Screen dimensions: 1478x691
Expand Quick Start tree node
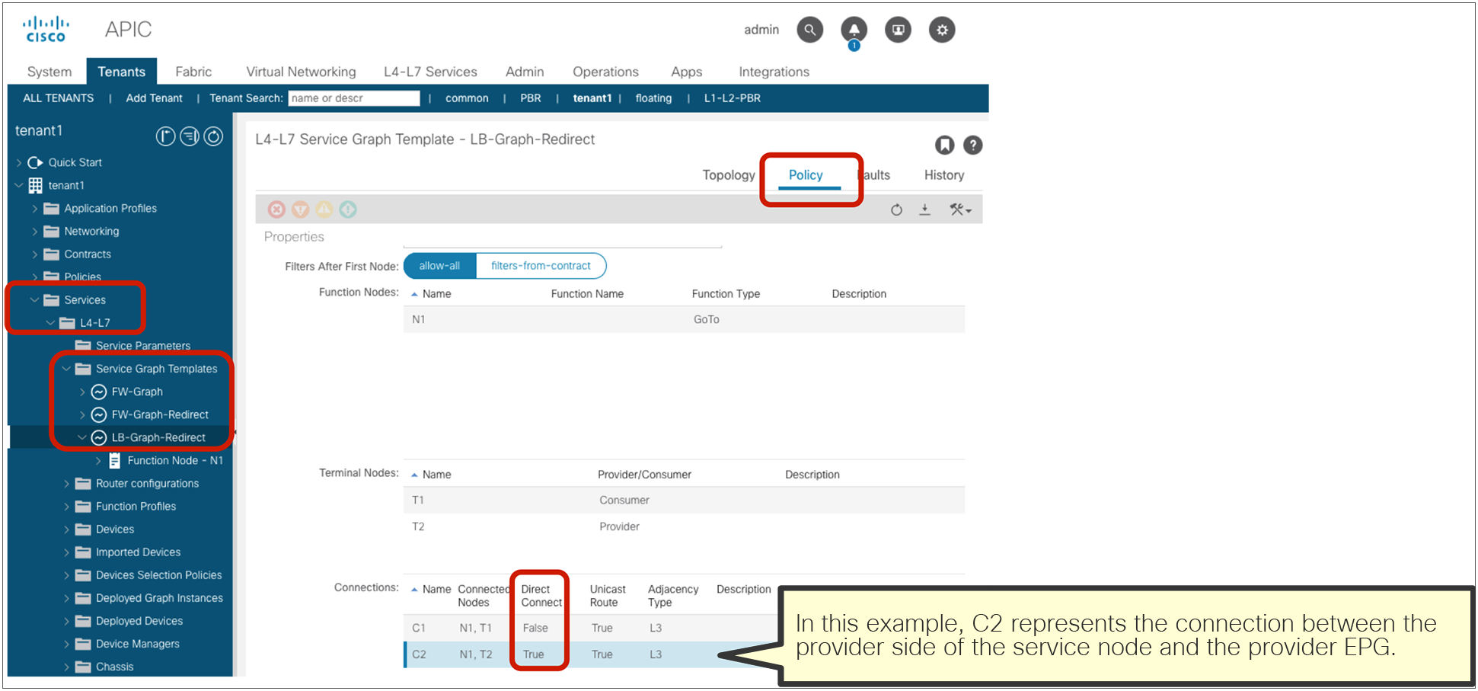pos(19,162)
